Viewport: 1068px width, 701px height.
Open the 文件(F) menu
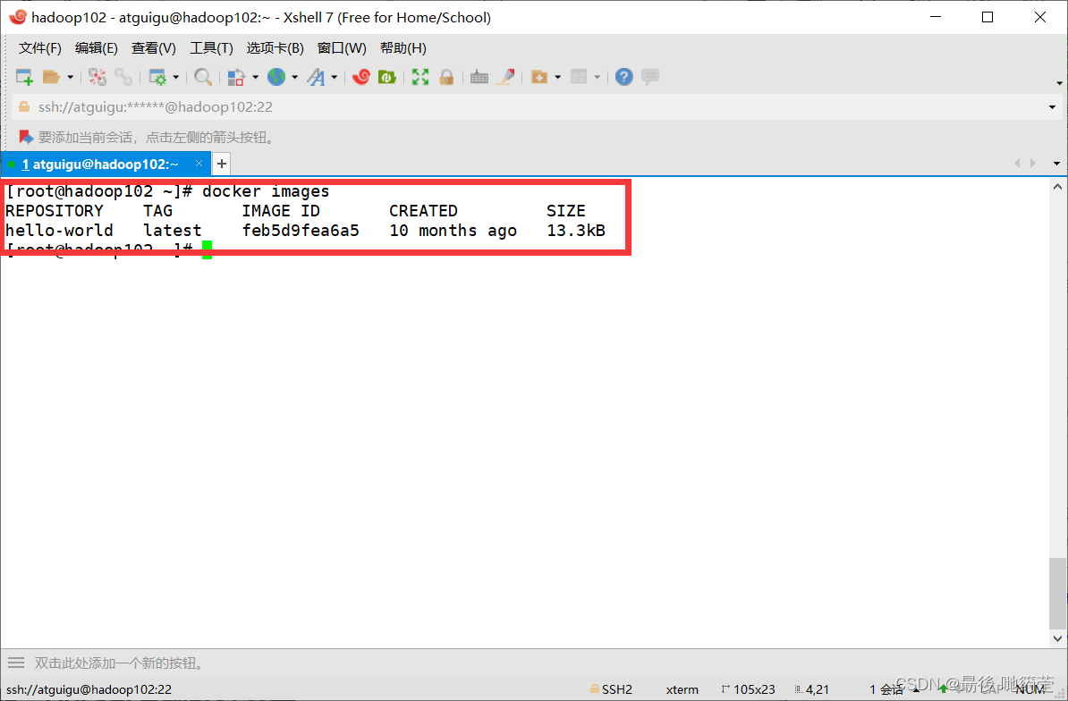click(40, 48)
